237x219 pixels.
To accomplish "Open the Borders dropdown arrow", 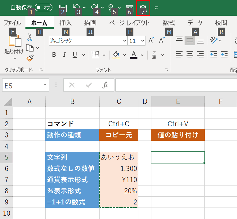I will [x=104, y=55].
